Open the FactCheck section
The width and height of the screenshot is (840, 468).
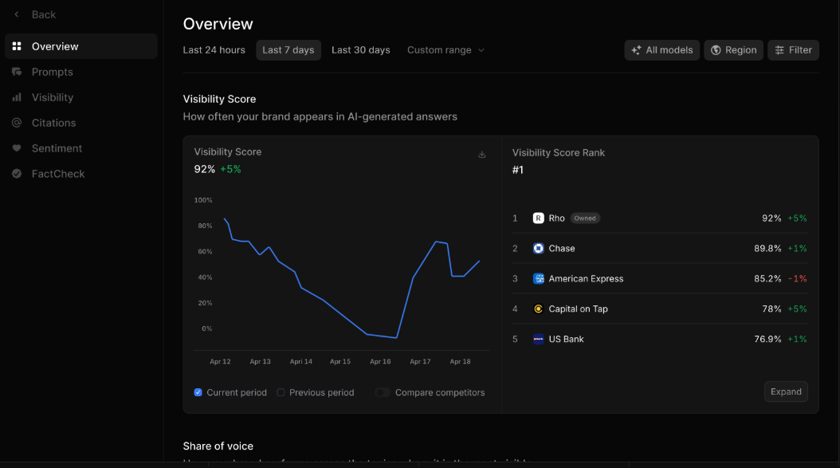pyautogui.click(x=81, y=174)
